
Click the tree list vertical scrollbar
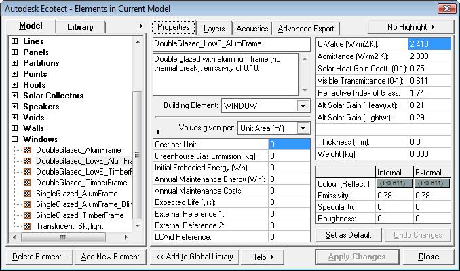(x=137, y=134)
